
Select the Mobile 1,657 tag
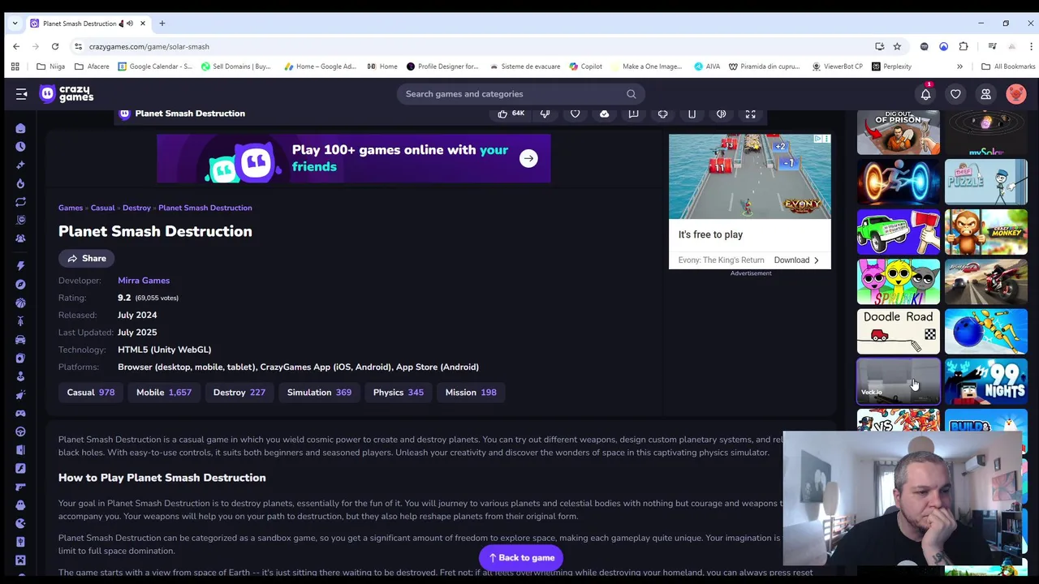(164, 393)
